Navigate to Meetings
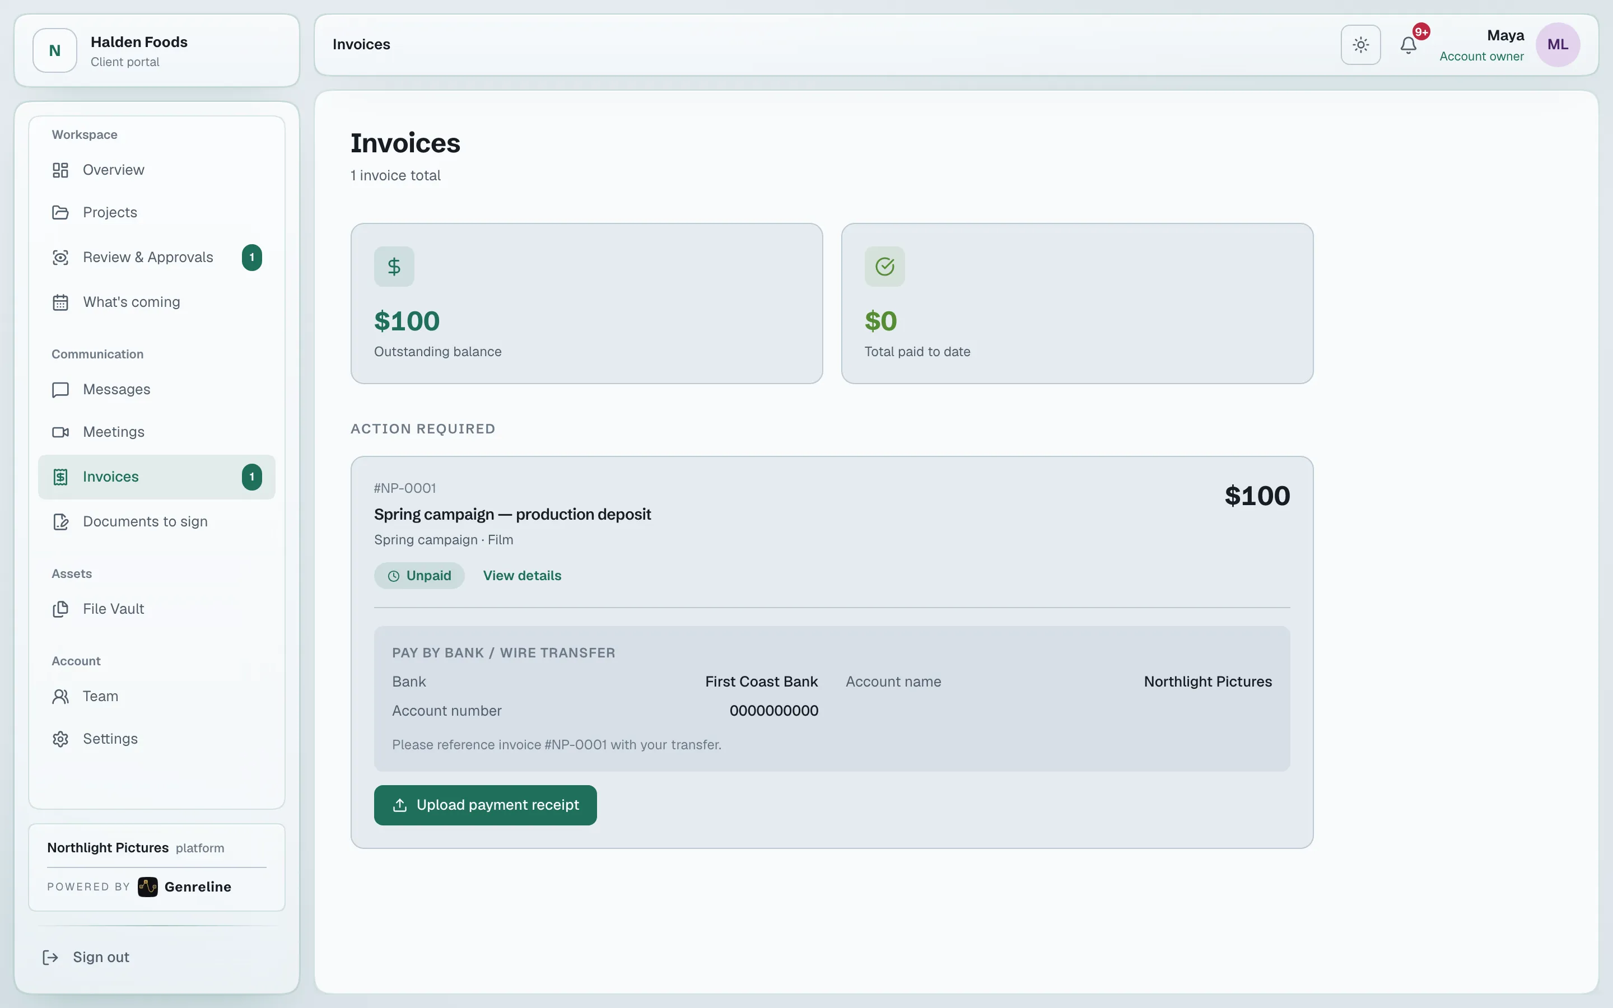This screenshot has width=1613, height=1008. pos(157,432)
